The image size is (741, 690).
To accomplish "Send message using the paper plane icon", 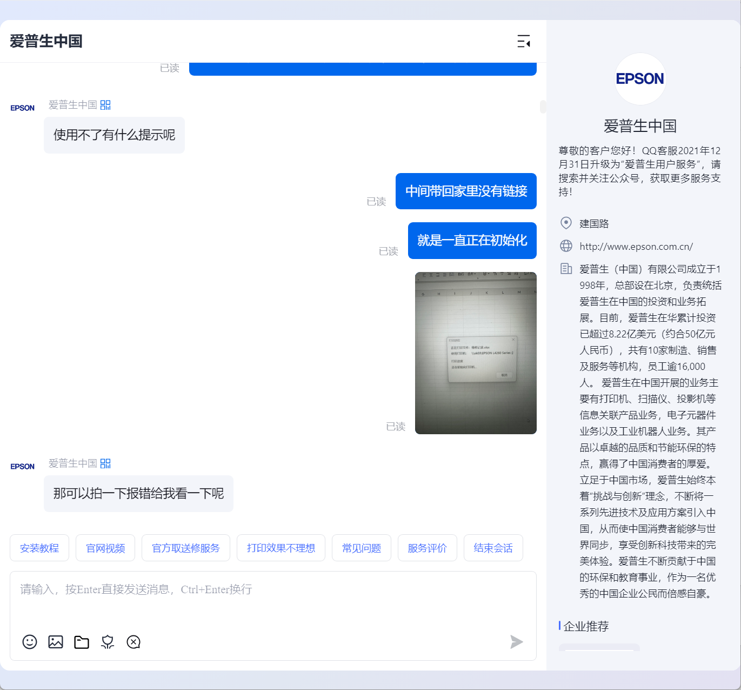I will tap(516, 642).
